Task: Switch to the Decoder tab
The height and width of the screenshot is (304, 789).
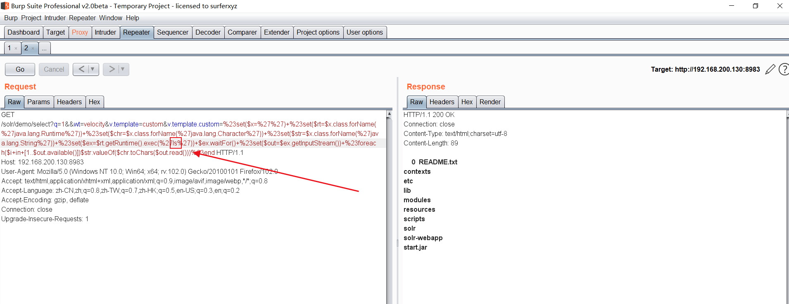Action: point(208,33)
